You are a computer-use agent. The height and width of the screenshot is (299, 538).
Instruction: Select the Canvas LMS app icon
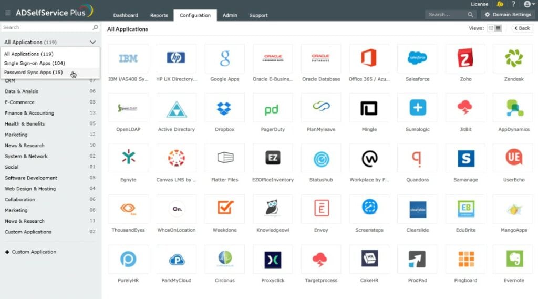(x=177, y=158)
